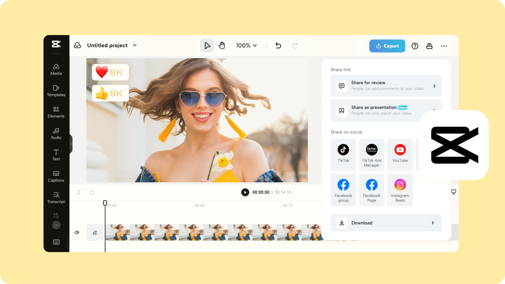Open the Download option in share panel

tap(386, 223)
